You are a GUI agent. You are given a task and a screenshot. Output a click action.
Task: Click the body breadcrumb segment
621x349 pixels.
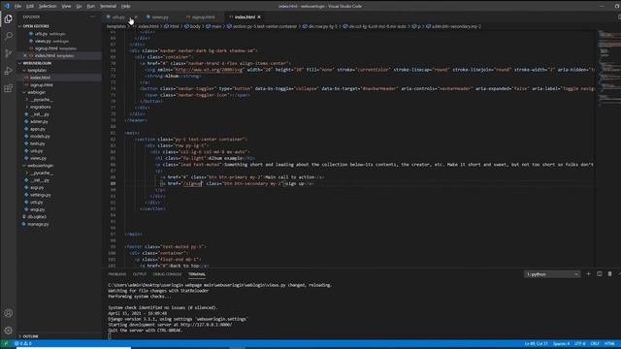195,26
